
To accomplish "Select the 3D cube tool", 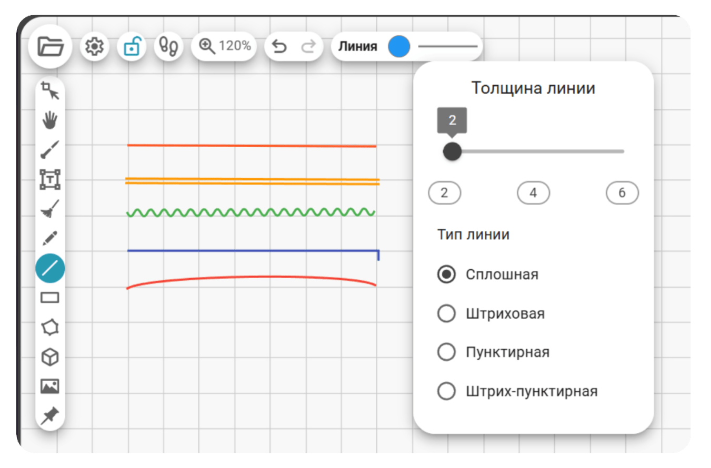I will click(50, 358).
